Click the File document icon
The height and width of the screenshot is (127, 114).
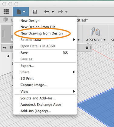[19, 12]
